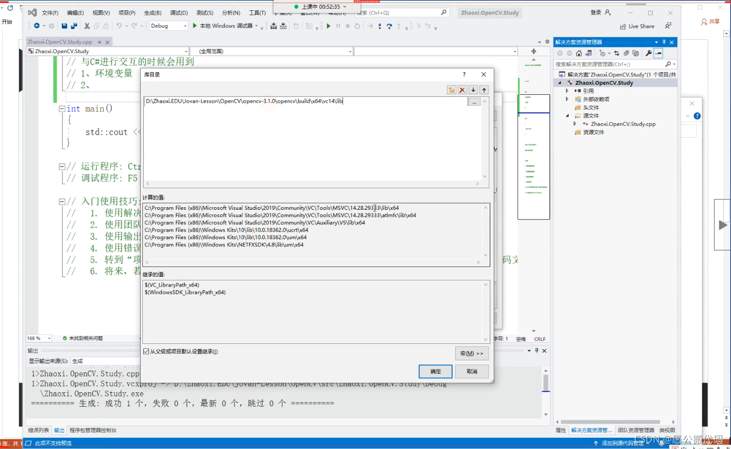
Task: Select the 头文件 folder
Action: (x=591, y=107)
